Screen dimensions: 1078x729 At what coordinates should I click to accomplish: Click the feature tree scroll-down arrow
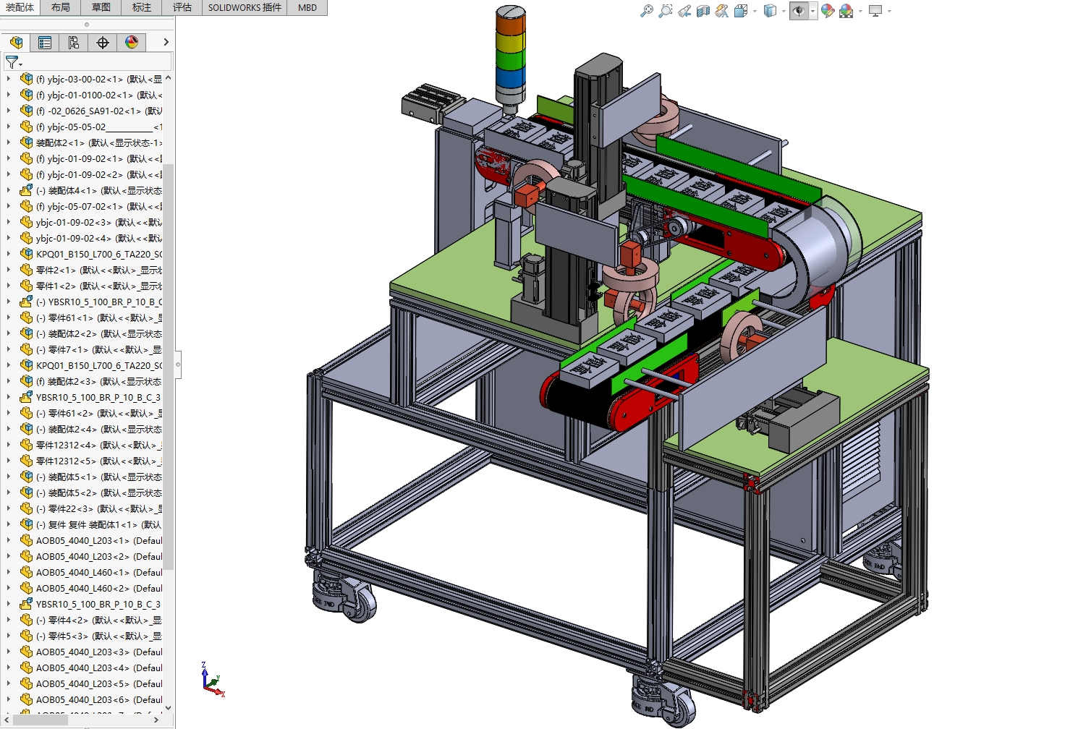[x=168, y=708]
